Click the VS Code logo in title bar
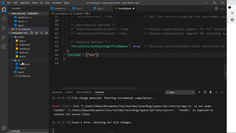This screenshot has width=236, height=133. (x=3, y=3)
